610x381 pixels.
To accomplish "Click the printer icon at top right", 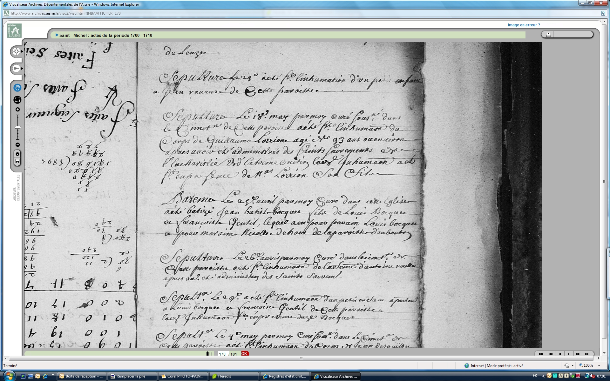I will coord(548,34).
